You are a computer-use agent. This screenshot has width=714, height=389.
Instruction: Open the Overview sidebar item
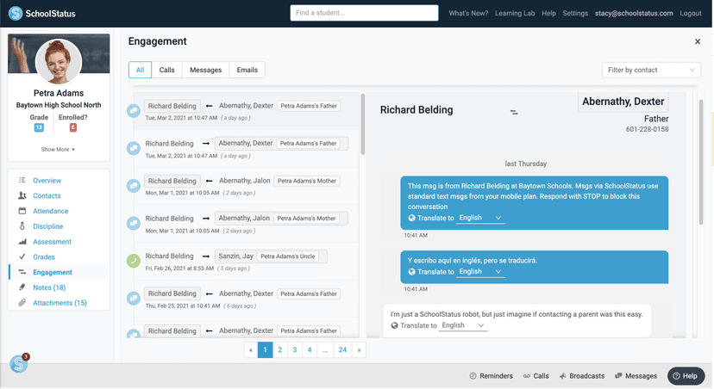(47, 181)
